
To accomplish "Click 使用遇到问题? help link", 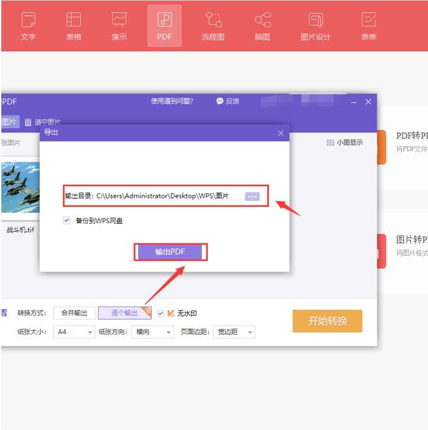I will point(172,101).
